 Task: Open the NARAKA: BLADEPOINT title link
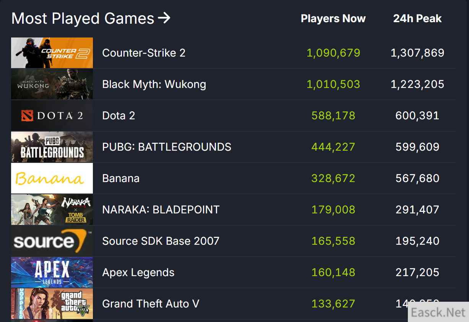point(161,210)
